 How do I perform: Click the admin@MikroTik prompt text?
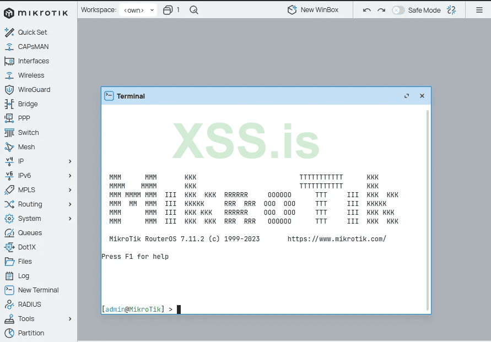133,310
